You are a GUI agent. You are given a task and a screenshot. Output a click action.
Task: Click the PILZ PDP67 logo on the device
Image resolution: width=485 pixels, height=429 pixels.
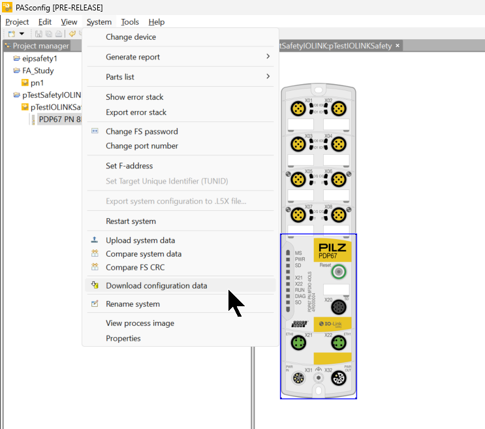point(332,250)
